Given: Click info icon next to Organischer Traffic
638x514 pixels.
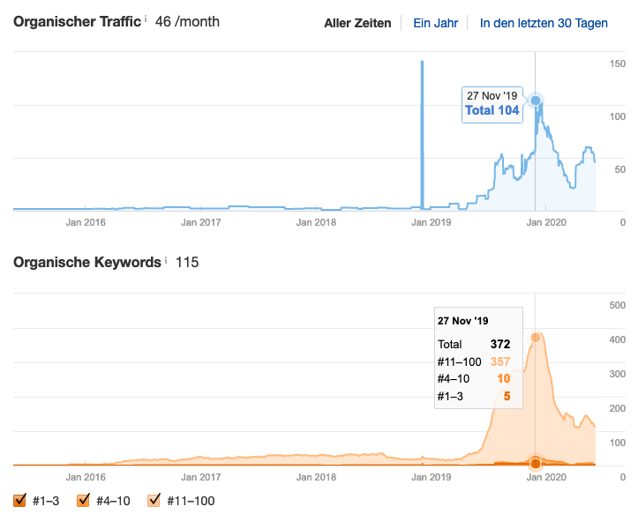Looking at the screenshot, I should (146, 19).
